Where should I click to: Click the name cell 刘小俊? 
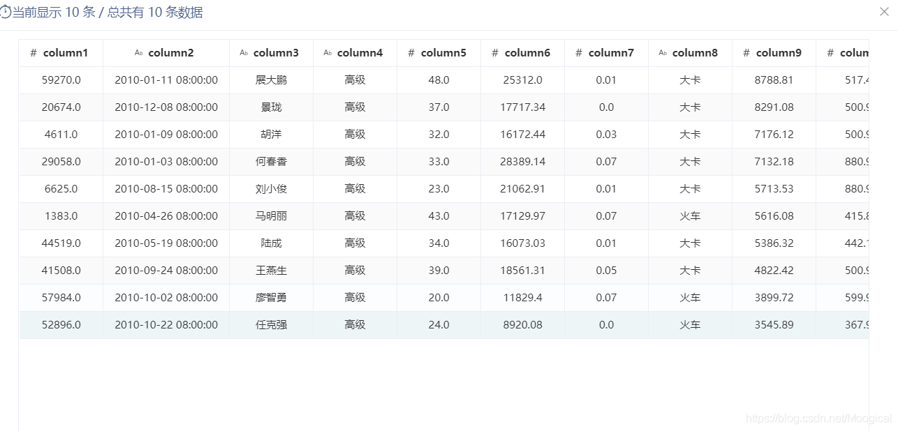pos(271,189)
